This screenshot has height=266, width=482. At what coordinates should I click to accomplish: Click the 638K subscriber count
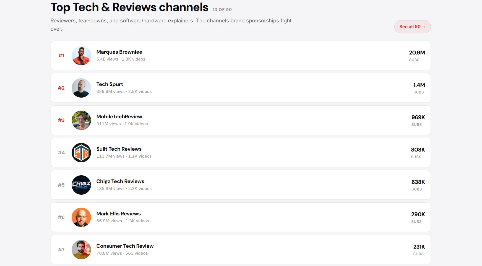[418, 182]
